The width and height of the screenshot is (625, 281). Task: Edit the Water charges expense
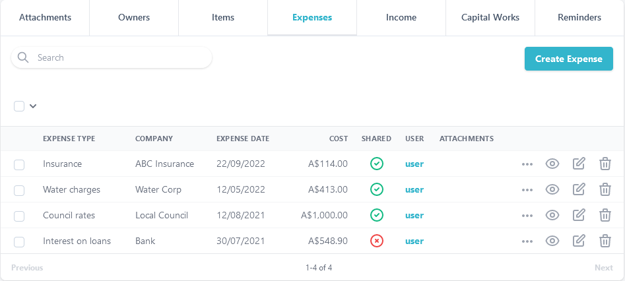click(579, 190)
